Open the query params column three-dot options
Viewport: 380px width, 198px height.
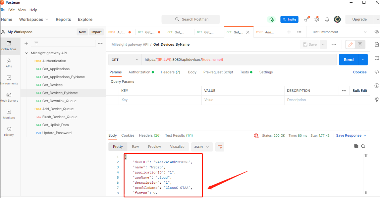344,91
